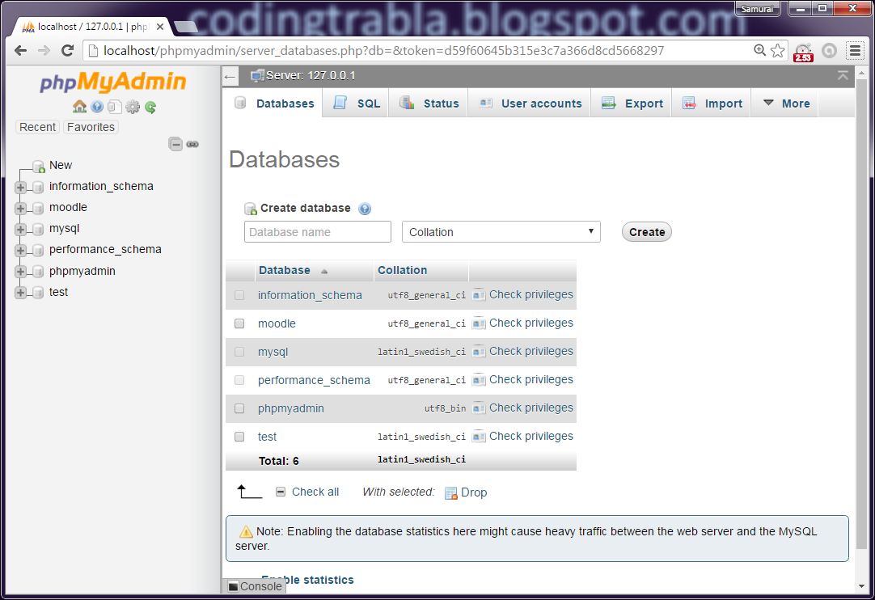Open the Chrome menu hamburger icon
875x600 pixels.
point(855,51)
